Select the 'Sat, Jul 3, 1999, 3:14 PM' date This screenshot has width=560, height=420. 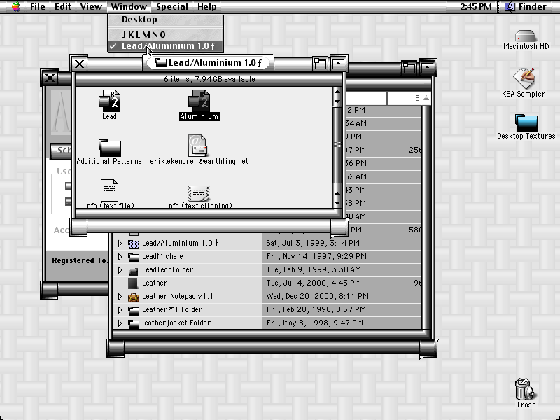(x=312, y=244)
